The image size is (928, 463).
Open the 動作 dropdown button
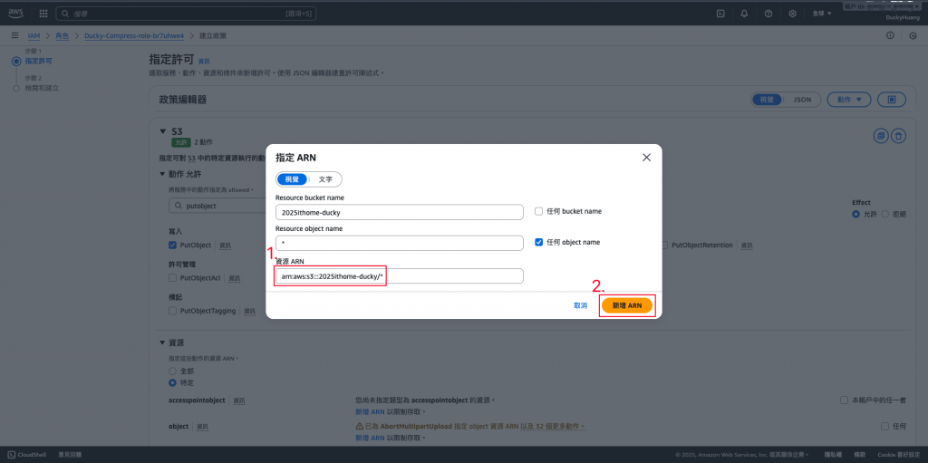[x=848, y=100]
